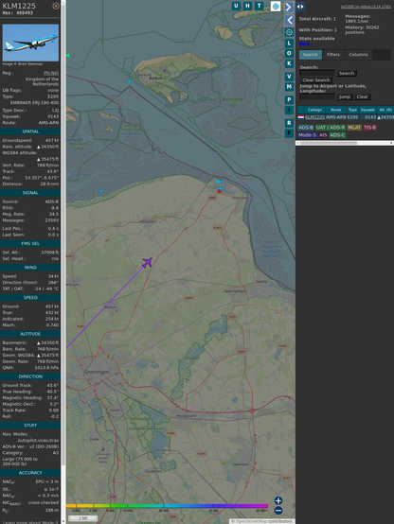Image resolution: width=394 pixels, height=524 pixels.
Task: Toggle the T tracks button
Action: tap(260, 6)
